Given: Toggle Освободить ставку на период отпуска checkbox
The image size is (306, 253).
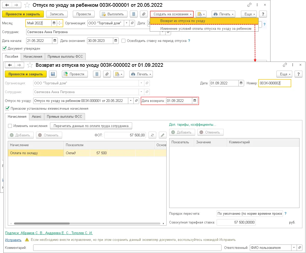Looking at the screenshot, I should (x=123, y=41).
